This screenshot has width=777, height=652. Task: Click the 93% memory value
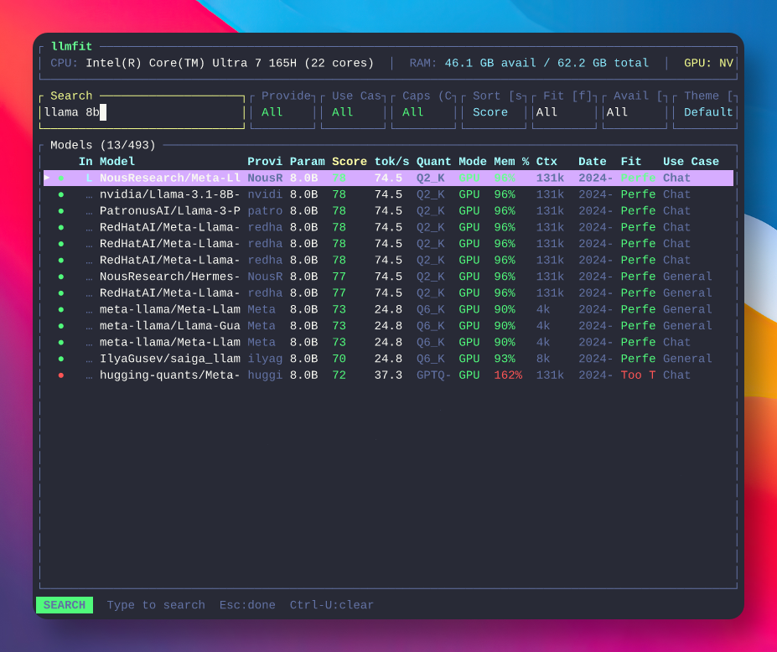click(505, 359)
